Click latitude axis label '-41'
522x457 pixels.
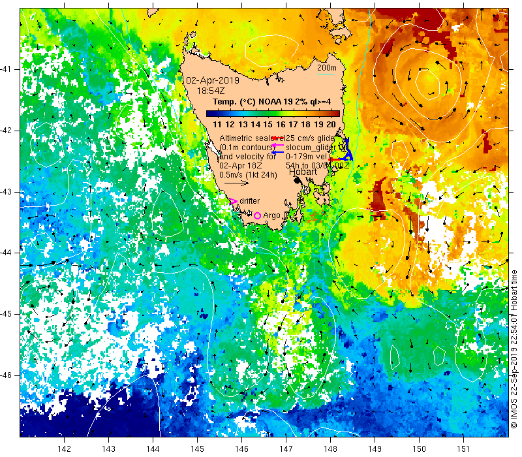[x=5, y=69]
